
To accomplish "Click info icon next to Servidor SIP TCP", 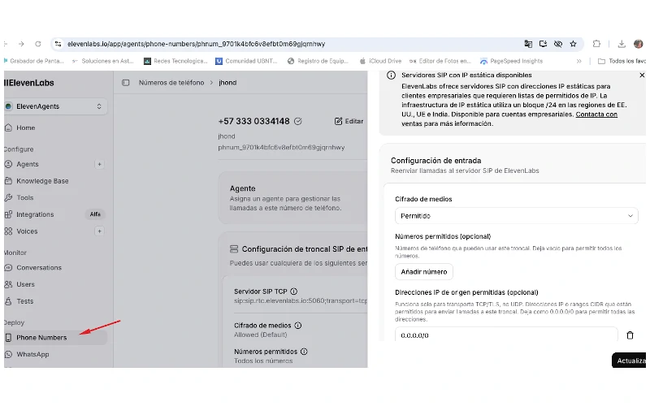I will point(293,292).
